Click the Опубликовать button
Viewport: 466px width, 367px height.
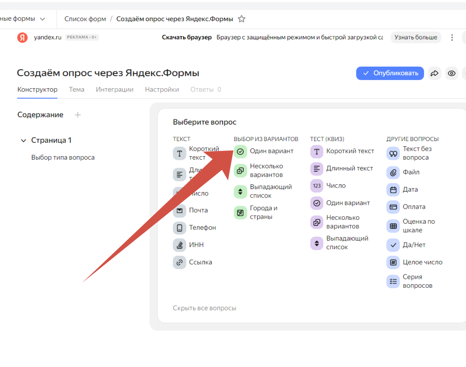[390, 73]
